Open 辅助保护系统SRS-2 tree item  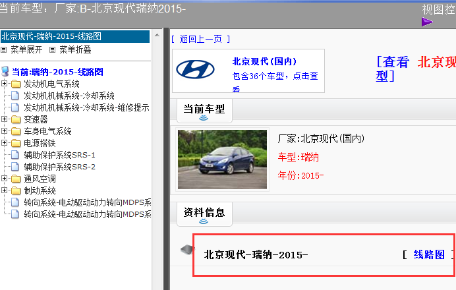click(x=59, y=167)
